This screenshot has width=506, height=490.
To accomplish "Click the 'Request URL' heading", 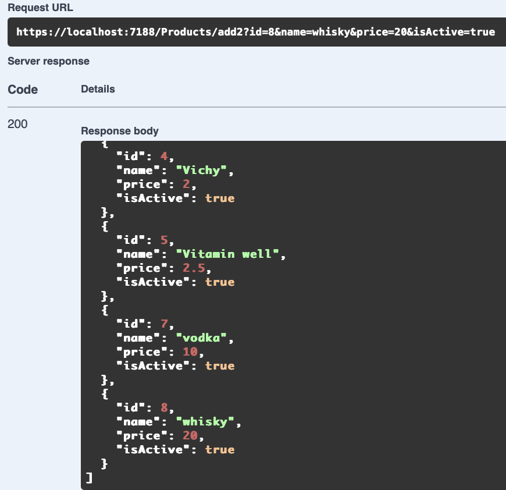I will click(x=40, y=8).
